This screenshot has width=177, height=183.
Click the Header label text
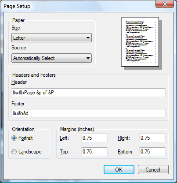[19, 82]
